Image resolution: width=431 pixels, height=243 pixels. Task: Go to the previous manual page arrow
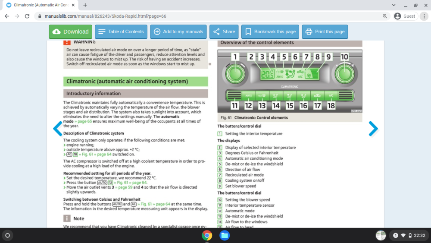point(58,129)
